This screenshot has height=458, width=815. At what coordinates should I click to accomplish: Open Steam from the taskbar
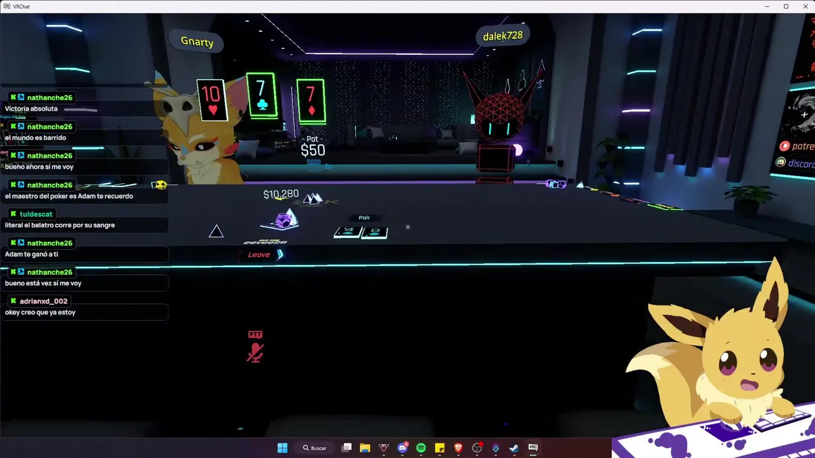pos(514,448)
